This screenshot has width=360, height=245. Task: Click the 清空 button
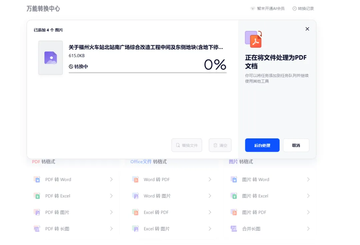[x=220, y=145]
